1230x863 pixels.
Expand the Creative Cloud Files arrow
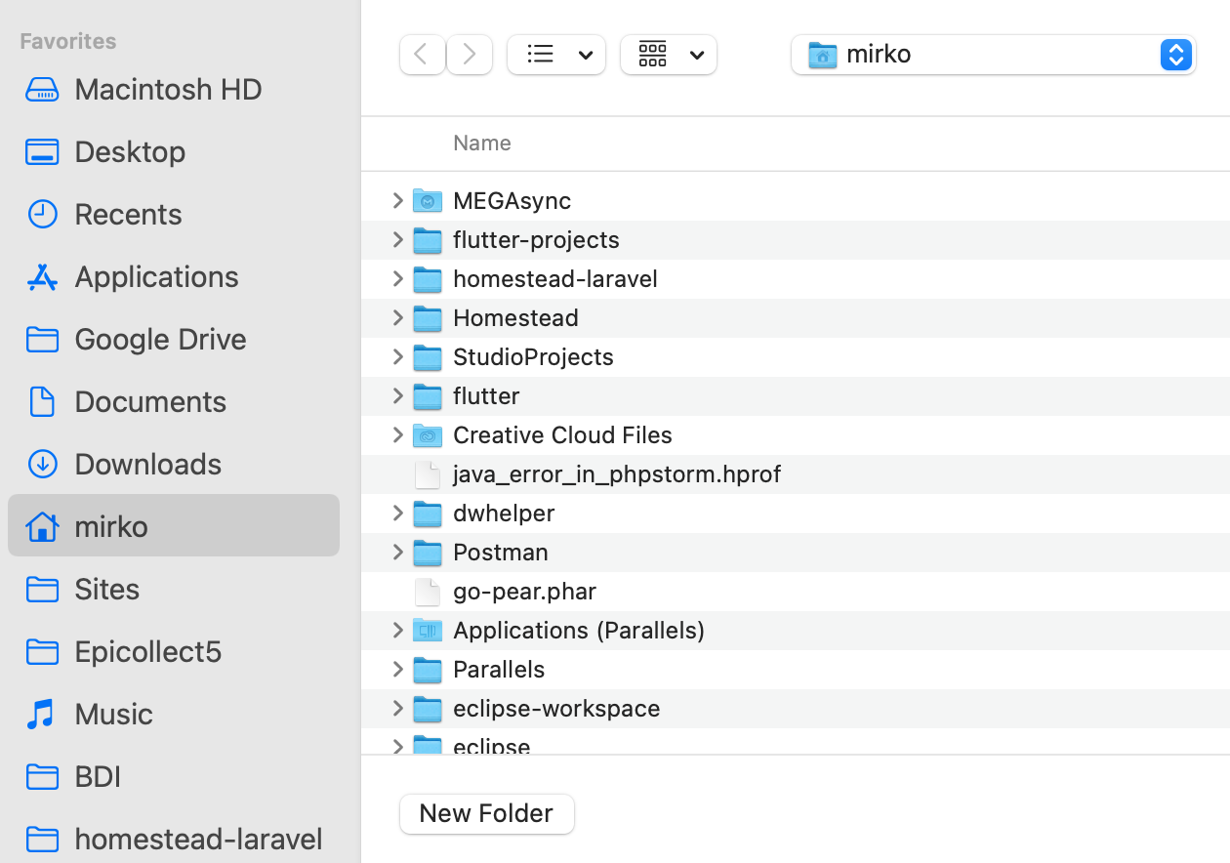(397, 434)
